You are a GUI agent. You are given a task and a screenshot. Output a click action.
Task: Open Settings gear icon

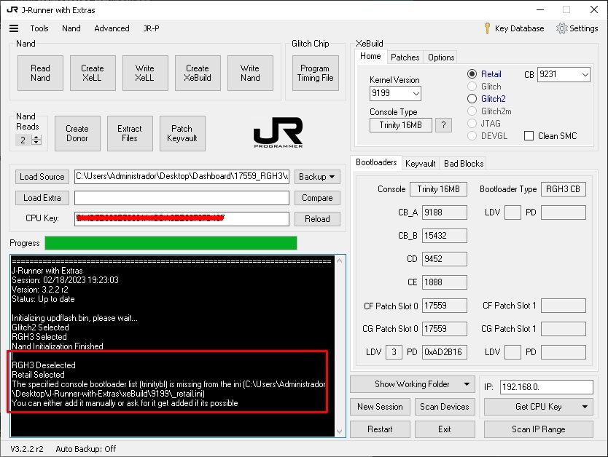(x=577, y=28)
